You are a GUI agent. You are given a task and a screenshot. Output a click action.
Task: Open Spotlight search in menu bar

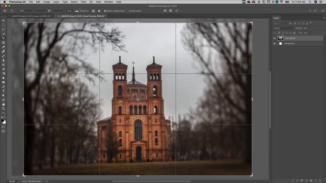[310, 2]
